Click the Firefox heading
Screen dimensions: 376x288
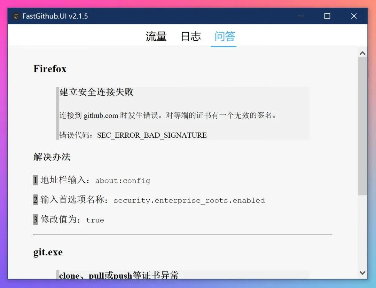[x=50, y=69]
